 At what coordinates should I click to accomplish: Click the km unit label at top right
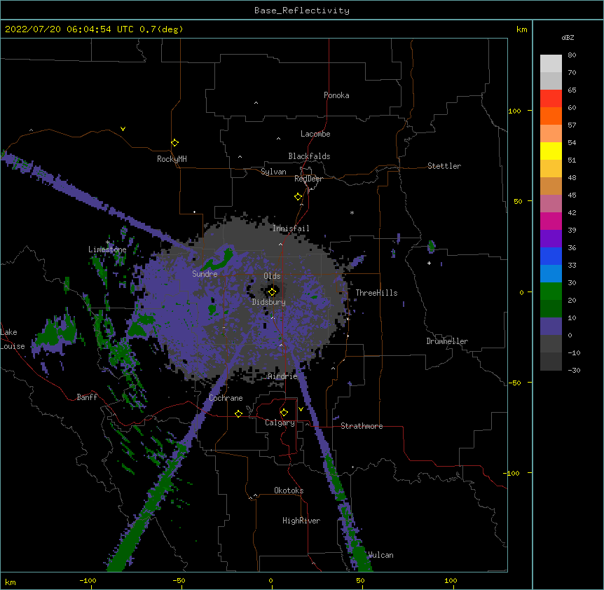pos(521,29)
